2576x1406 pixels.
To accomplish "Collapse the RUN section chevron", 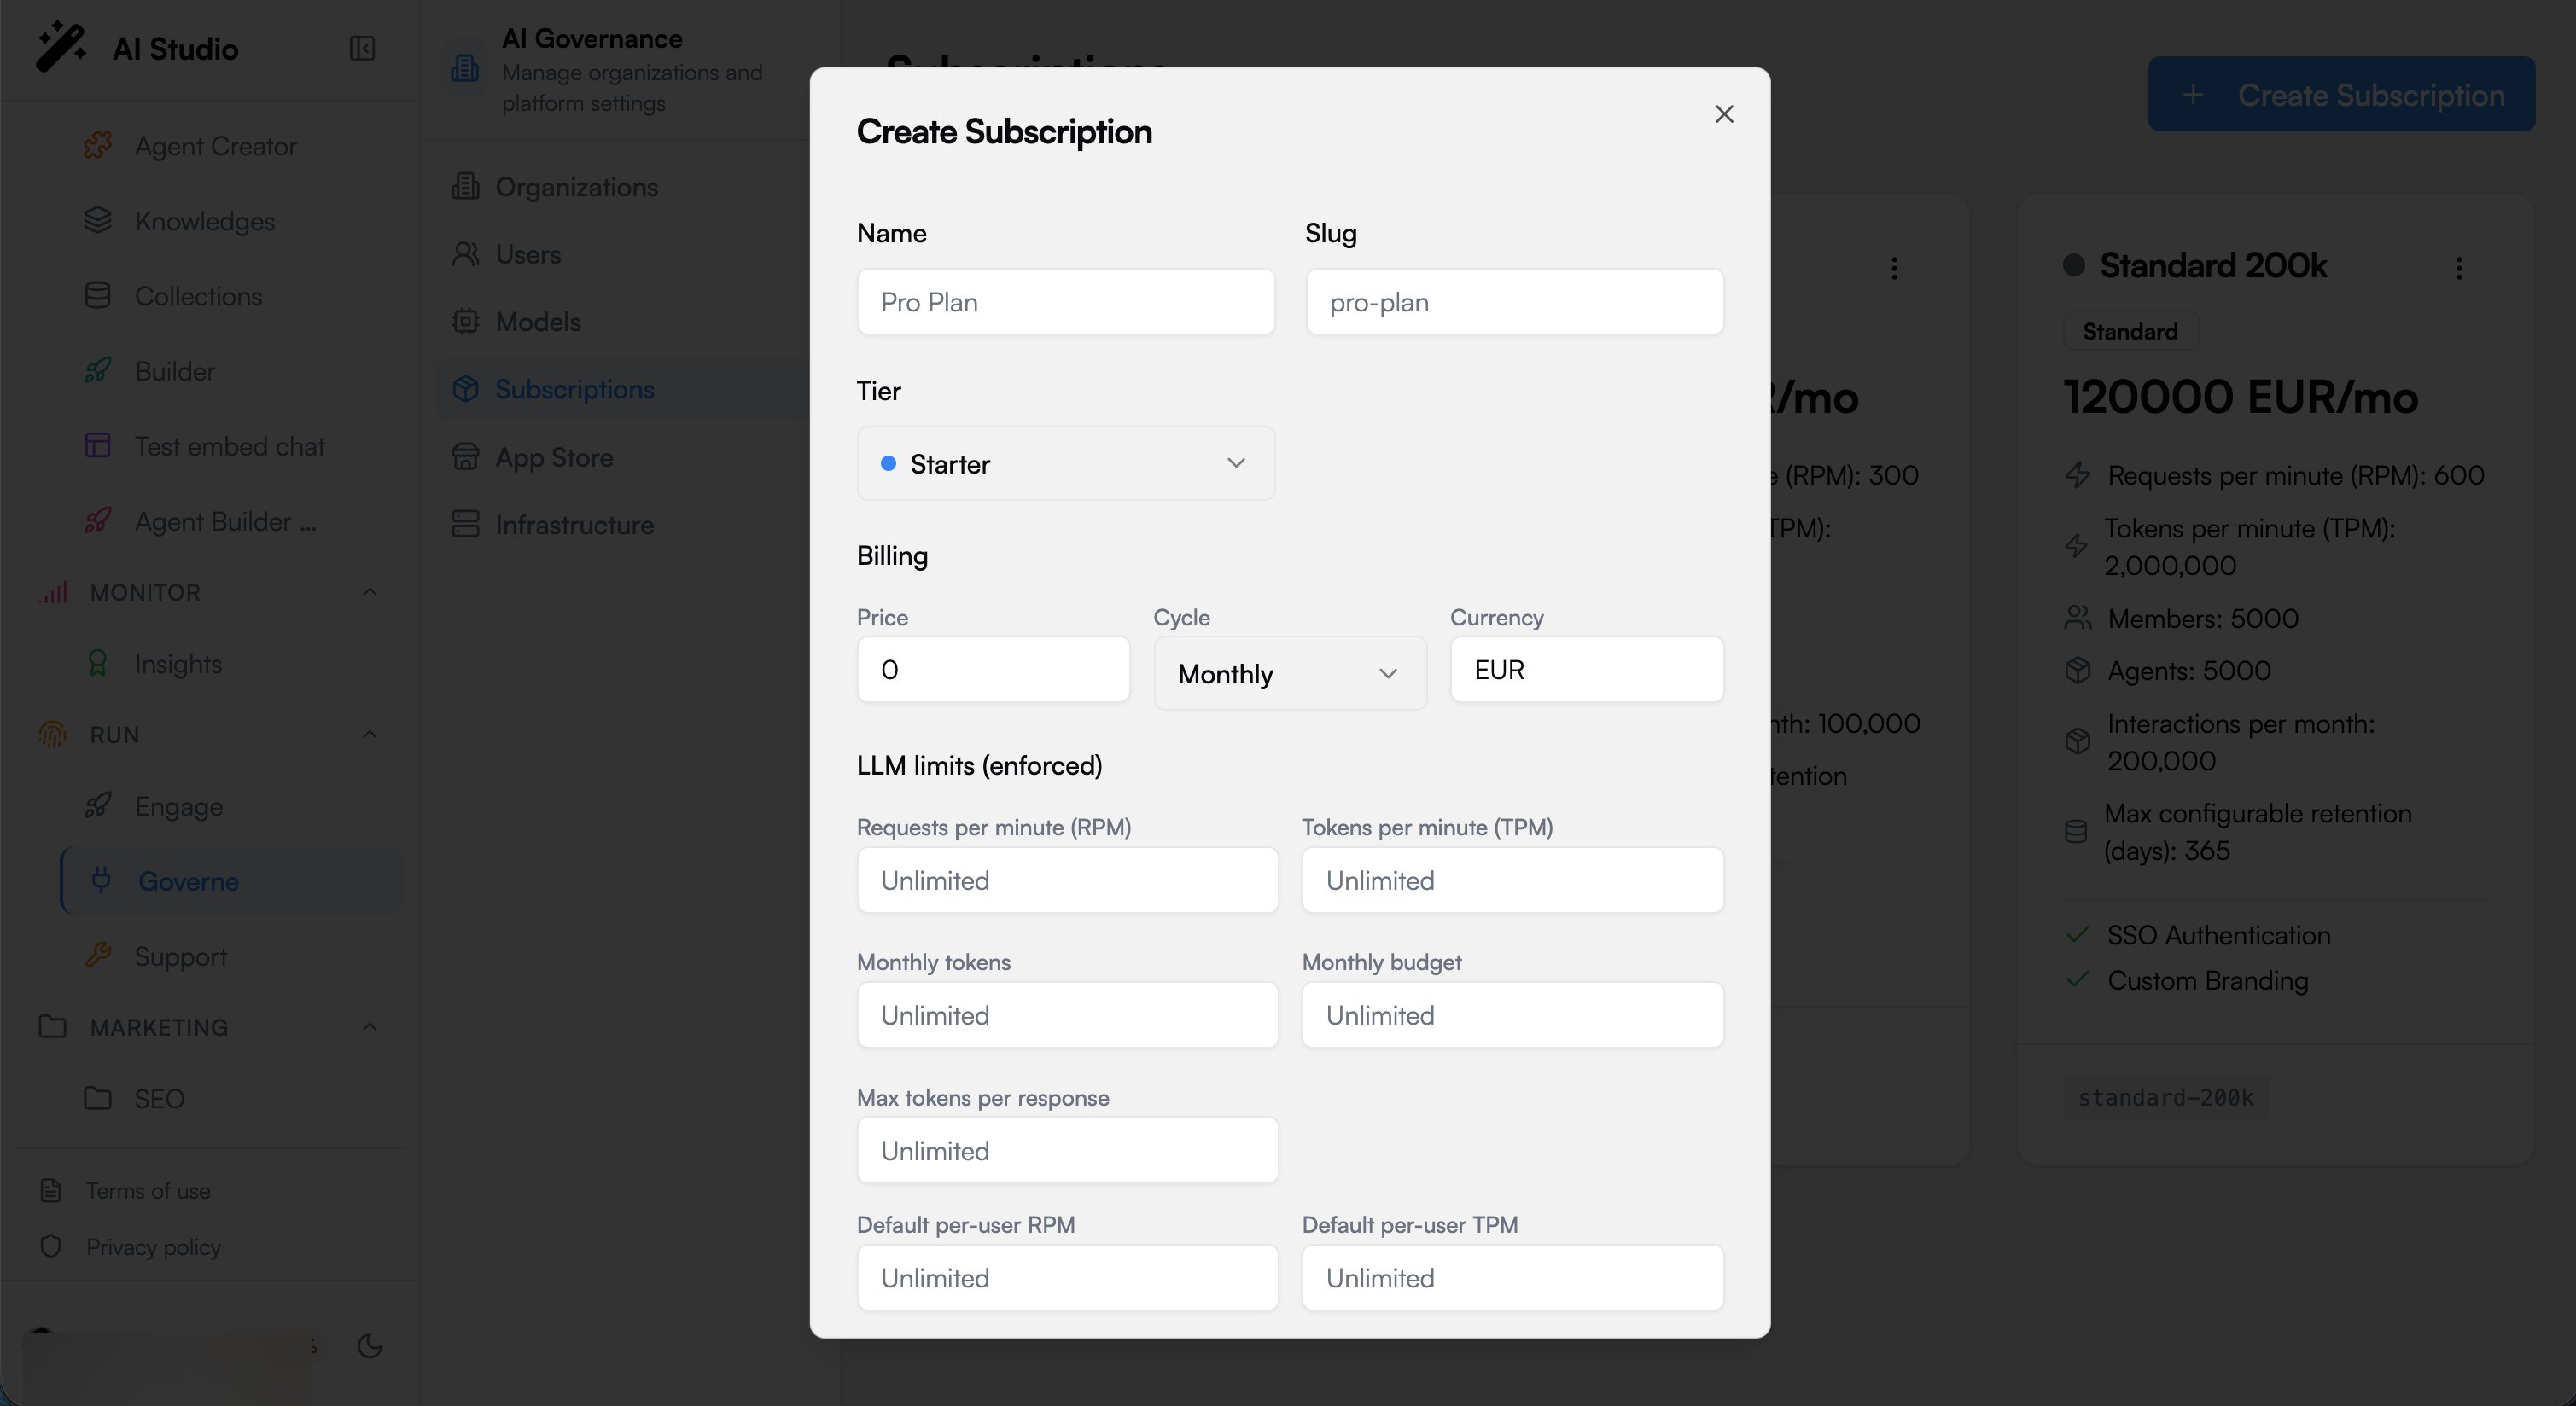I will (x=369, y=735).
